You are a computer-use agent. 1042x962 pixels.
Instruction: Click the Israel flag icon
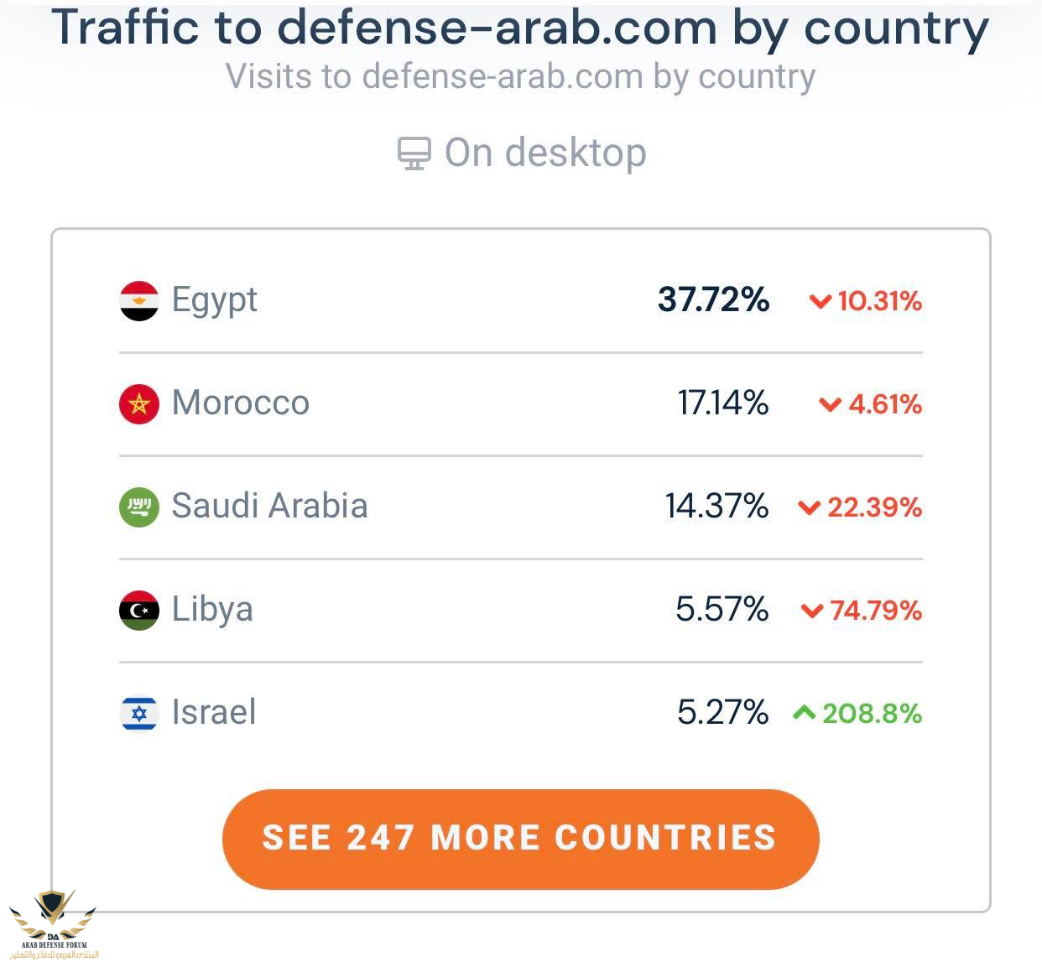coord(138,714)
